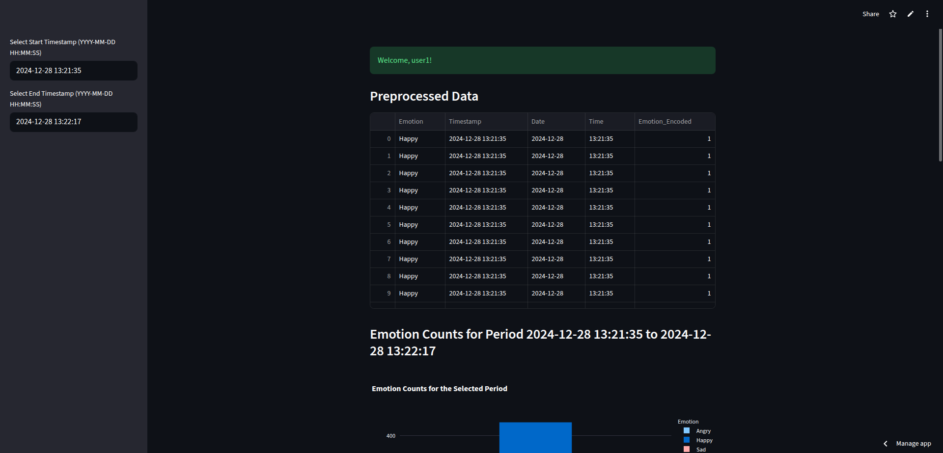Click the Date column header
The width and height of the screenshot is (943, 453).
click(556, 121)
